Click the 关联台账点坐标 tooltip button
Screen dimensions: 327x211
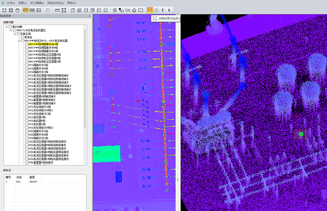point(166,18)
